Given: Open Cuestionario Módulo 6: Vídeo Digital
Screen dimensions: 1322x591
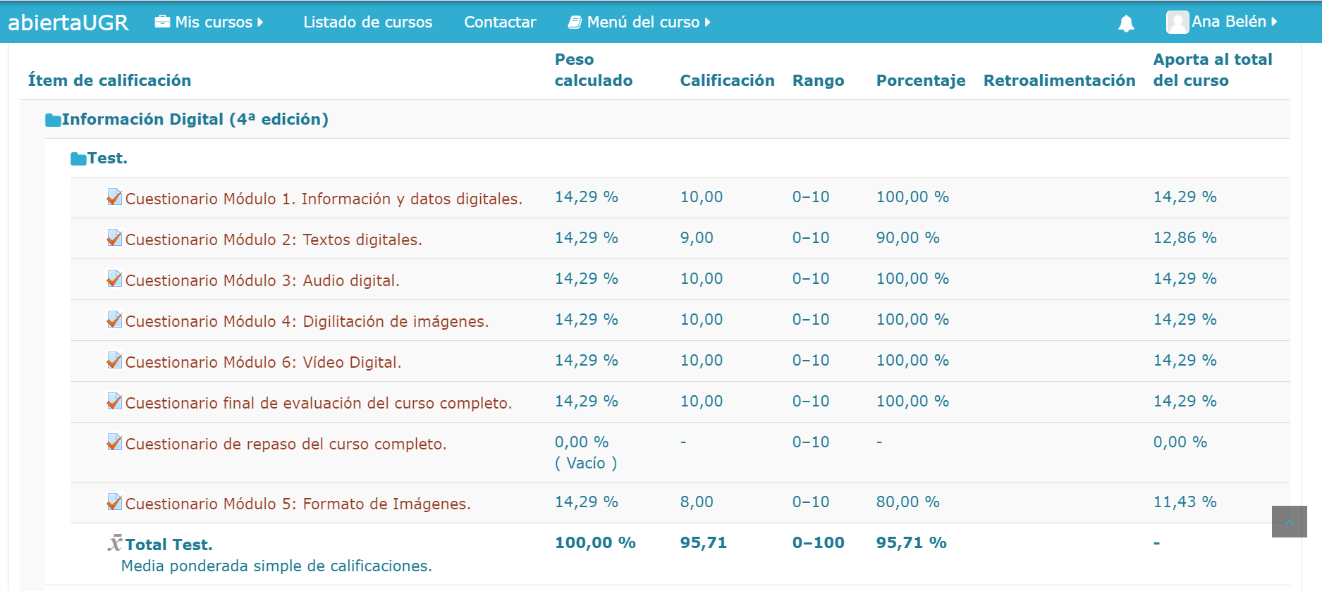Looking at the screenshot, I should [263, 362].
